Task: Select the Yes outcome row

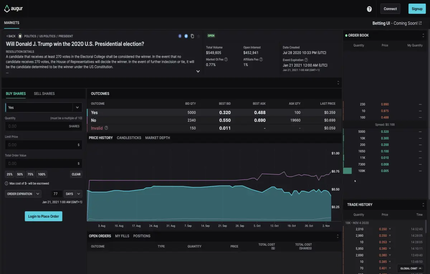Action: (214, 113)
